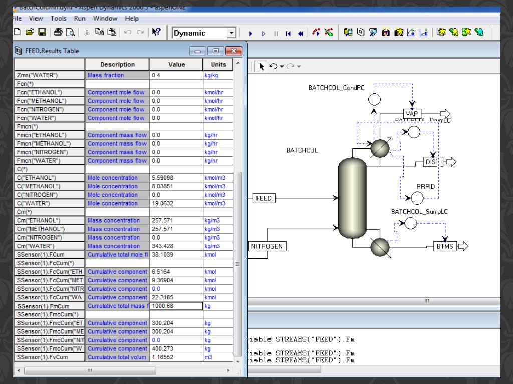Open the Help menu

click(132, 18)
